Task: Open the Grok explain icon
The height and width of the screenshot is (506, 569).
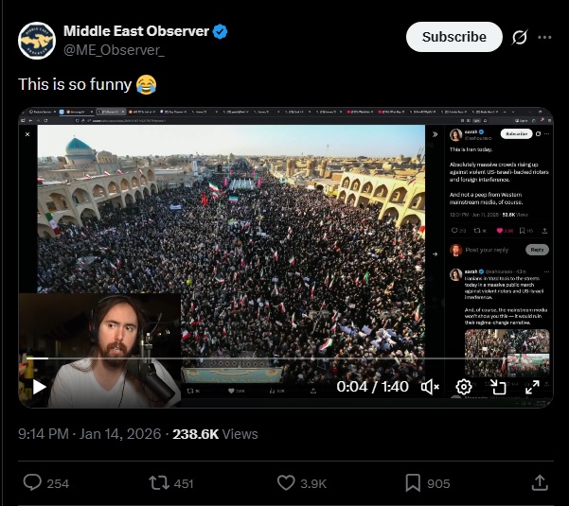Action: (519, 37)
